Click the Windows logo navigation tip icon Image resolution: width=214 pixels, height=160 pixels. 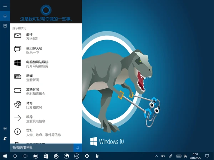click(17, 63)
